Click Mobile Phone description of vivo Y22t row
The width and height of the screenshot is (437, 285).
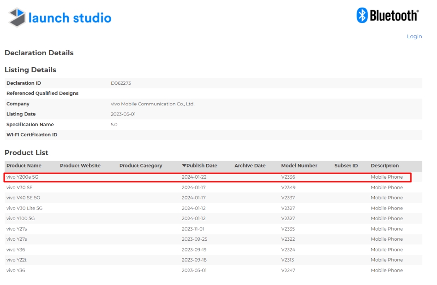(x=387, y=260)
